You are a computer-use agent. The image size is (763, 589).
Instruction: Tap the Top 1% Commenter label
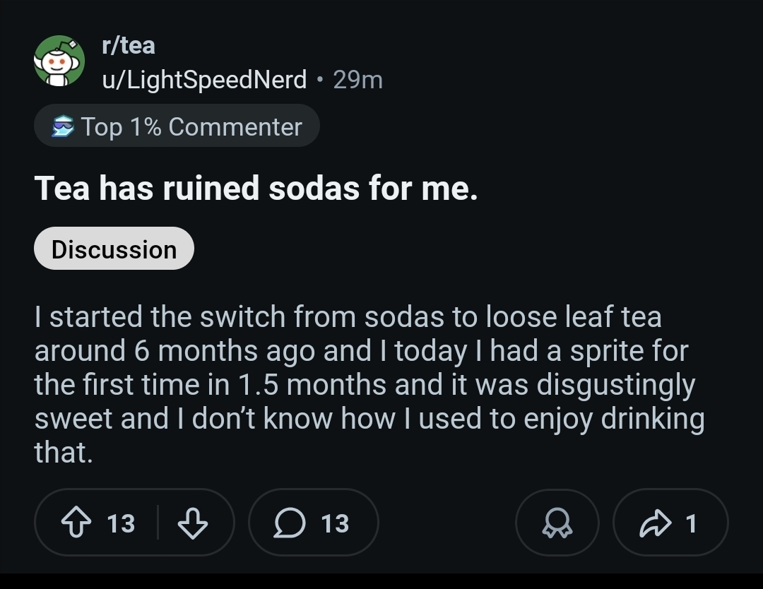tap(191, 127)
